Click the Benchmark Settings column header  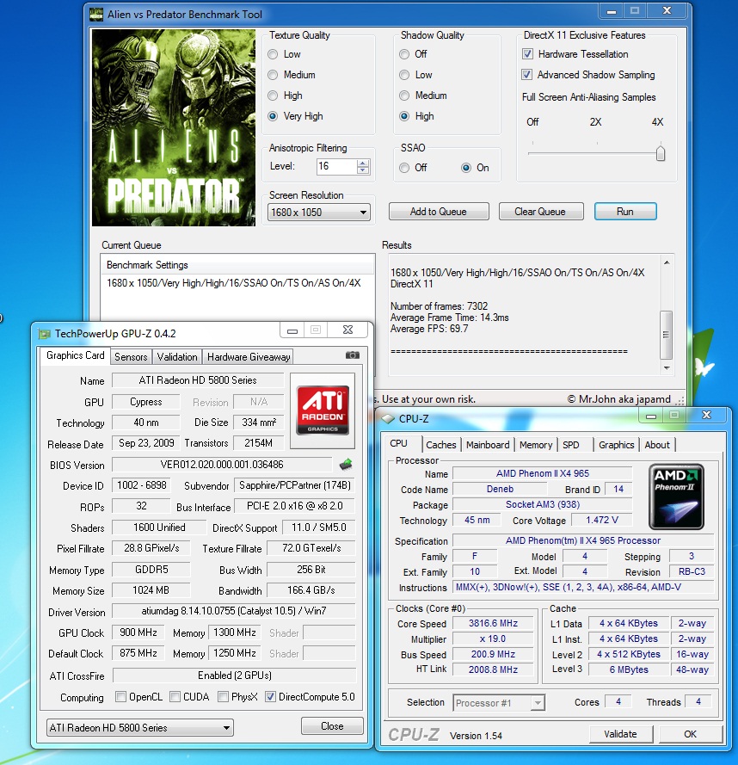(237, 265)
